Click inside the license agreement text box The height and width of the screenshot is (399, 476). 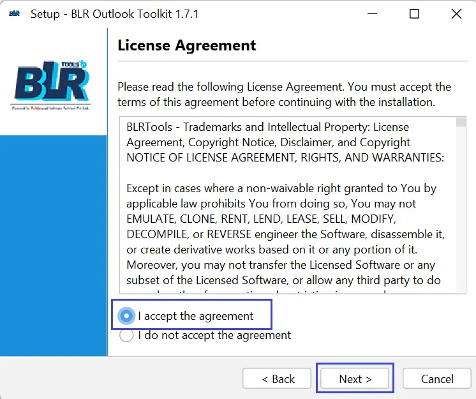click(288, 205)
